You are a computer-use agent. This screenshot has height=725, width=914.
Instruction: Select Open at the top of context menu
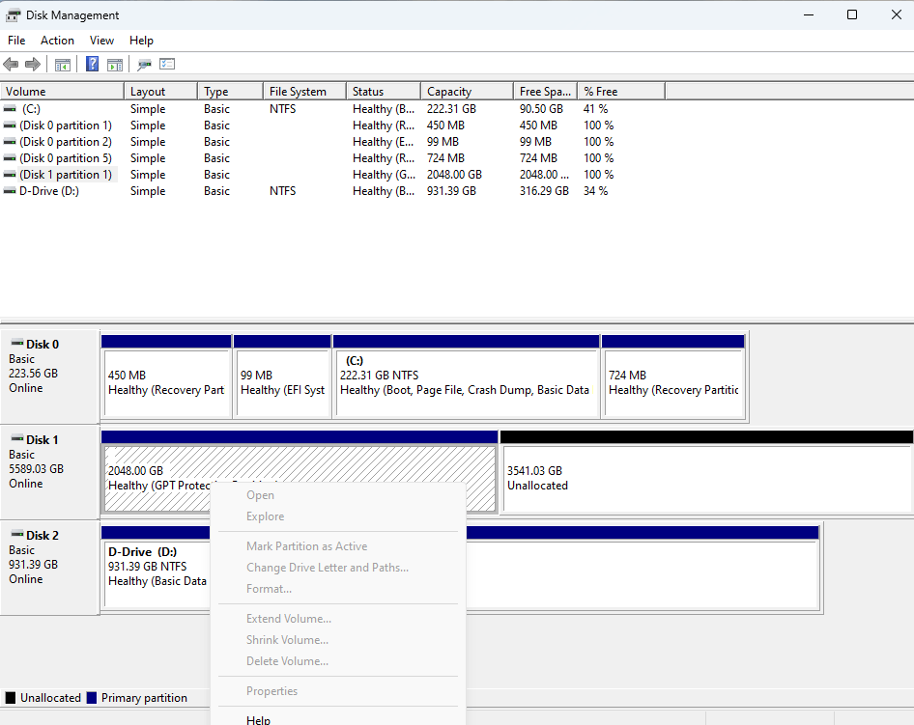pos(260,494)
